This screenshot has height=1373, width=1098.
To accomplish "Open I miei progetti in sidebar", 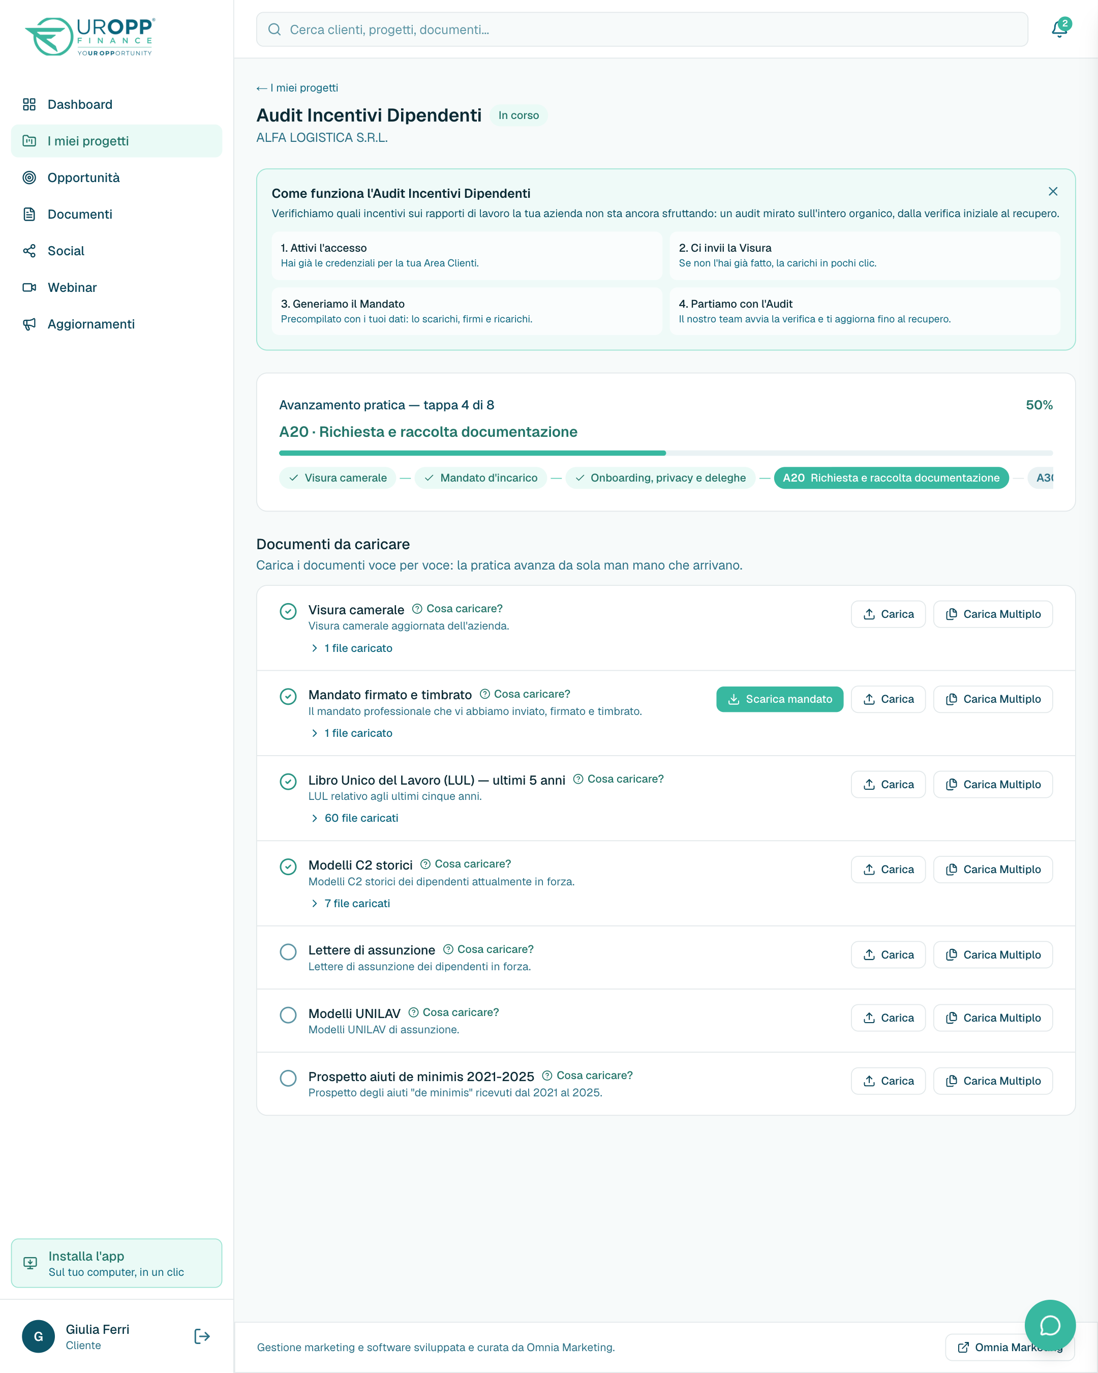I will [x=116, y=141].
